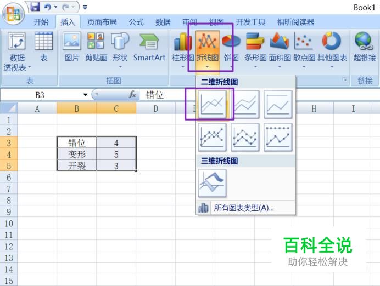380x286 pixels.
Task: Open the 面积图 area chart menu
Action: (280, 50)
